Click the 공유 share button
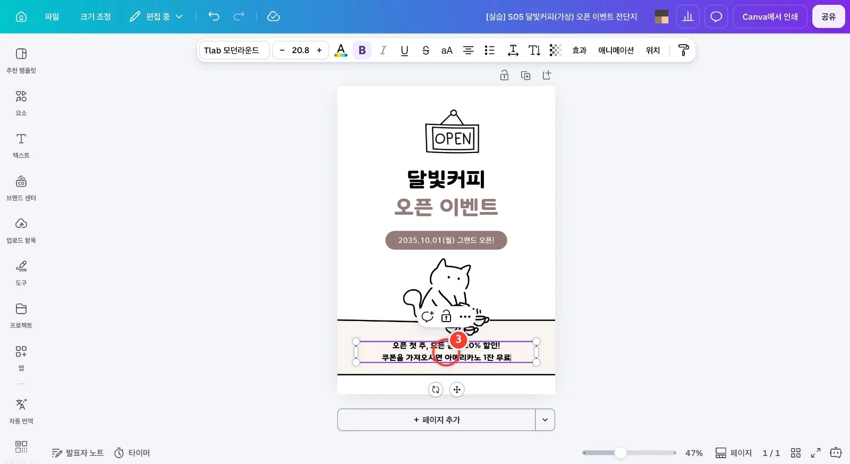The height and width of the screenshot is (464, 850). [829, 16]
